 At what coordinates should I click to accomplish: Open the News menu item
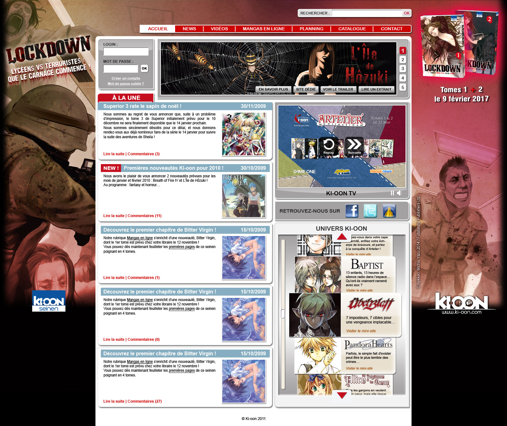(189, 29)
